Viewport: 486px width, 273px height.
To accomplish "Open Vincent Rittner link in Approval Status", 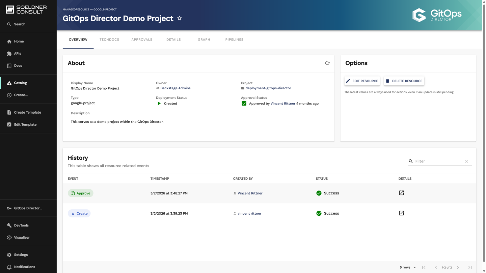I will tap(283, 103).
